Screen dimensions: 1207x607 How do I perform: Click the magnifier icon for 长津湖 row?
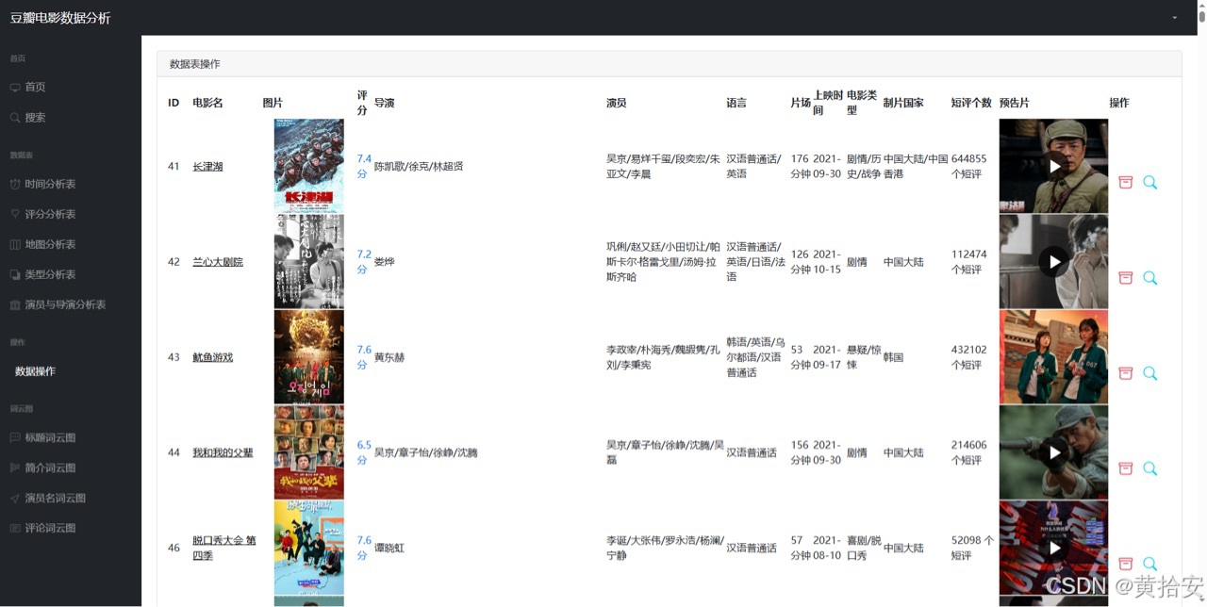point(1149,182)
